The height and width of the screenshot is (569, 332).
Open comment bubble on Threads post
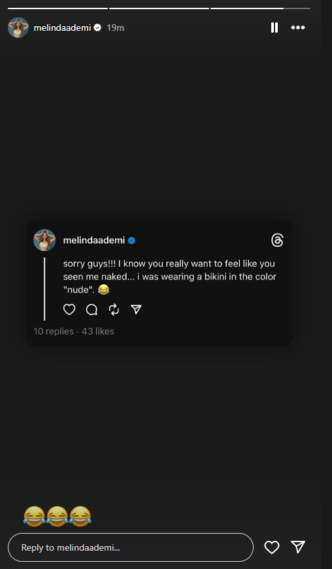point(91,309)
